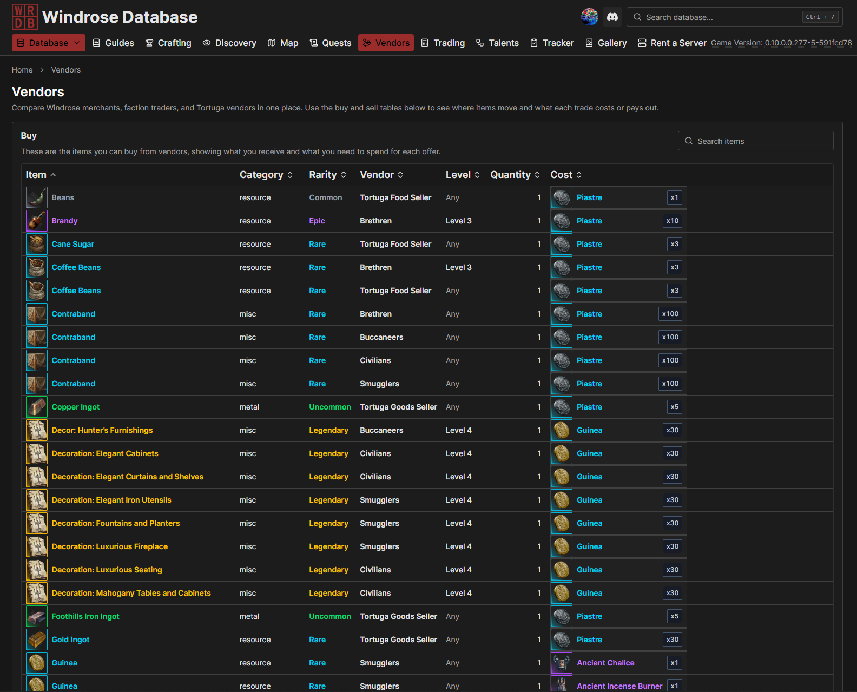Click the colorful globe language icon
This screenshot has height=692, width=857.
coord(590,17)
